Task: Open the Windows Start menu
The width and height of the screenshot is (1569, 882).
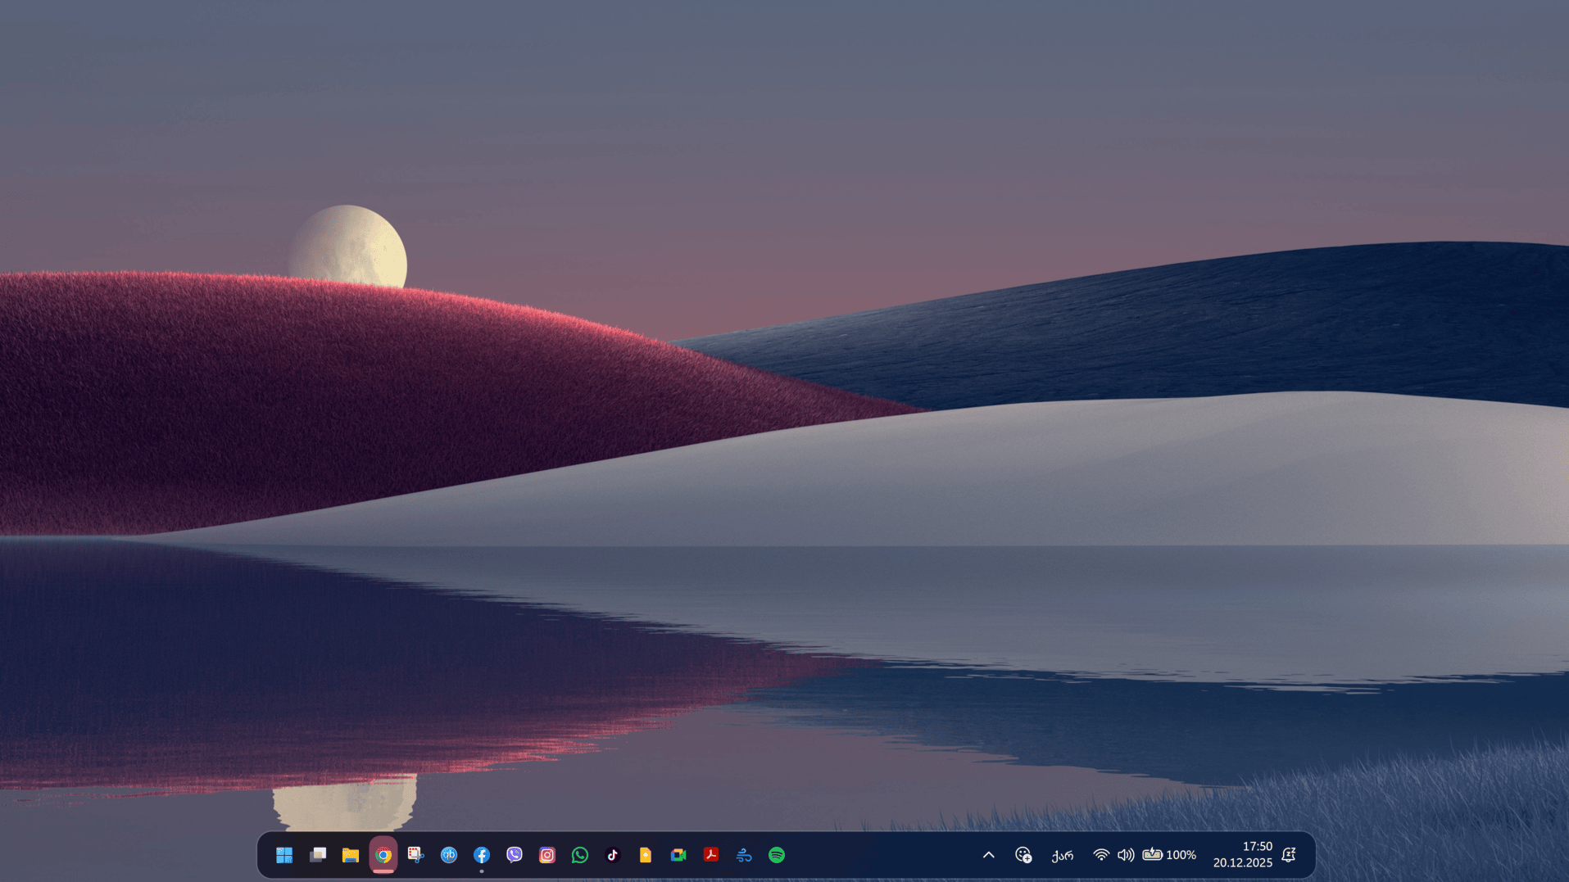Action: [x=284, y=855]
